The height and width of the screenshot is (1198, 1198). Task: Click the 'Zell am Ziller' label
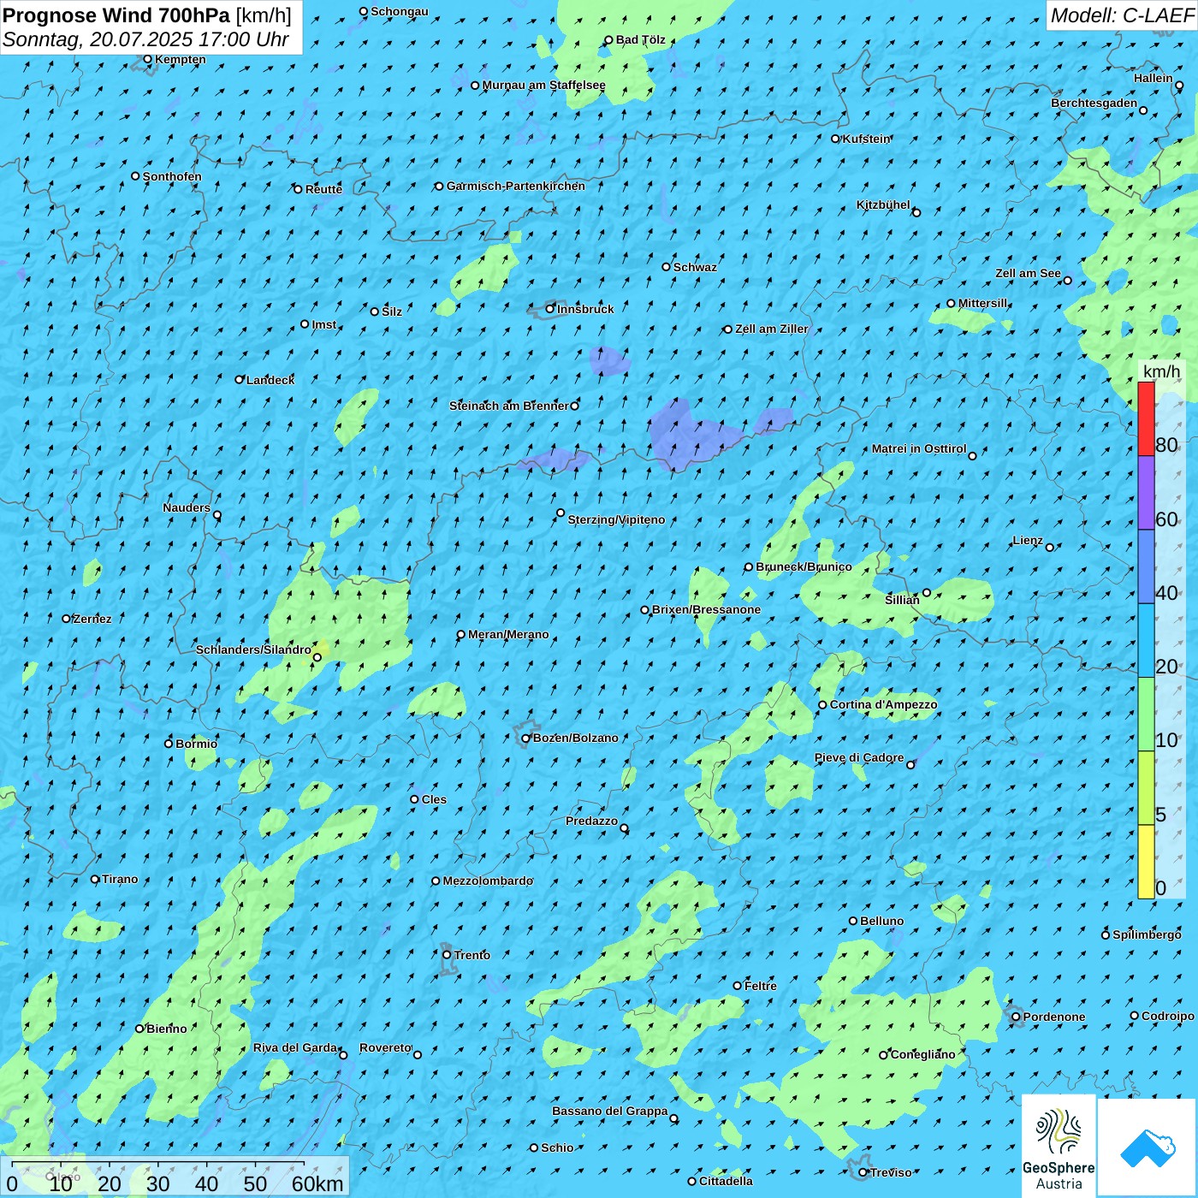(x=771, y=329)
